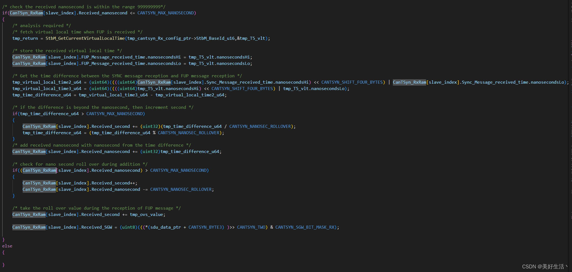The width and height of the screenshot is (572, 272).
Task: Click 'Get the time difference between' comment
Action: [x=127, y=76]
